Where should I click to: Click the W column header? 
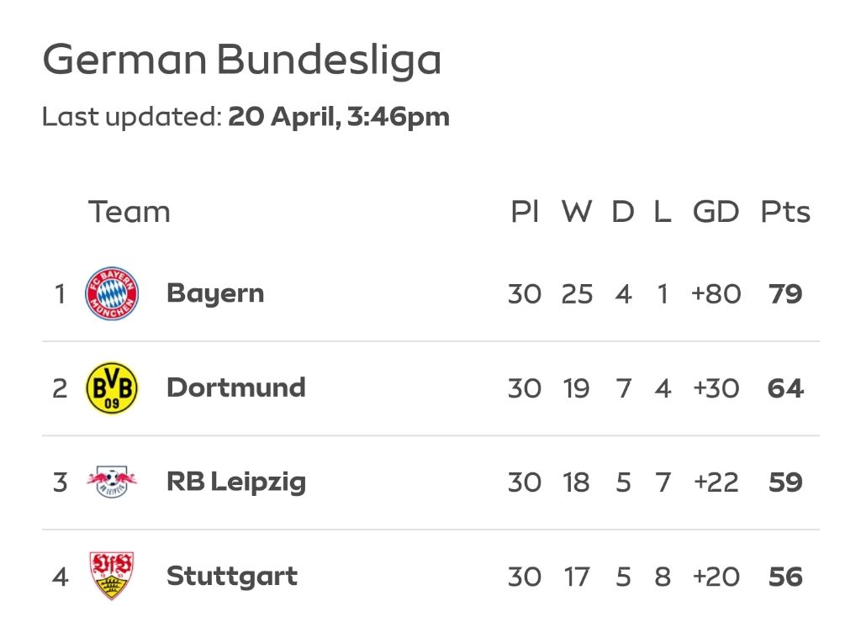577,212
